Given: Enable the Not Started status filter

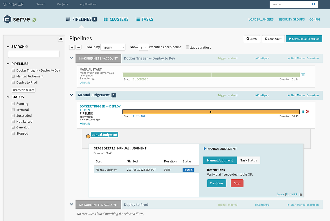Looking at the screenshot, I should point(13,121).
